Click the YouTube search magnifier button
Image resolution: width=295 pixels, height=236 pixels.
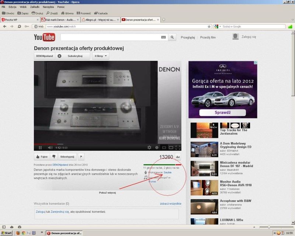(x=172, y=37)
